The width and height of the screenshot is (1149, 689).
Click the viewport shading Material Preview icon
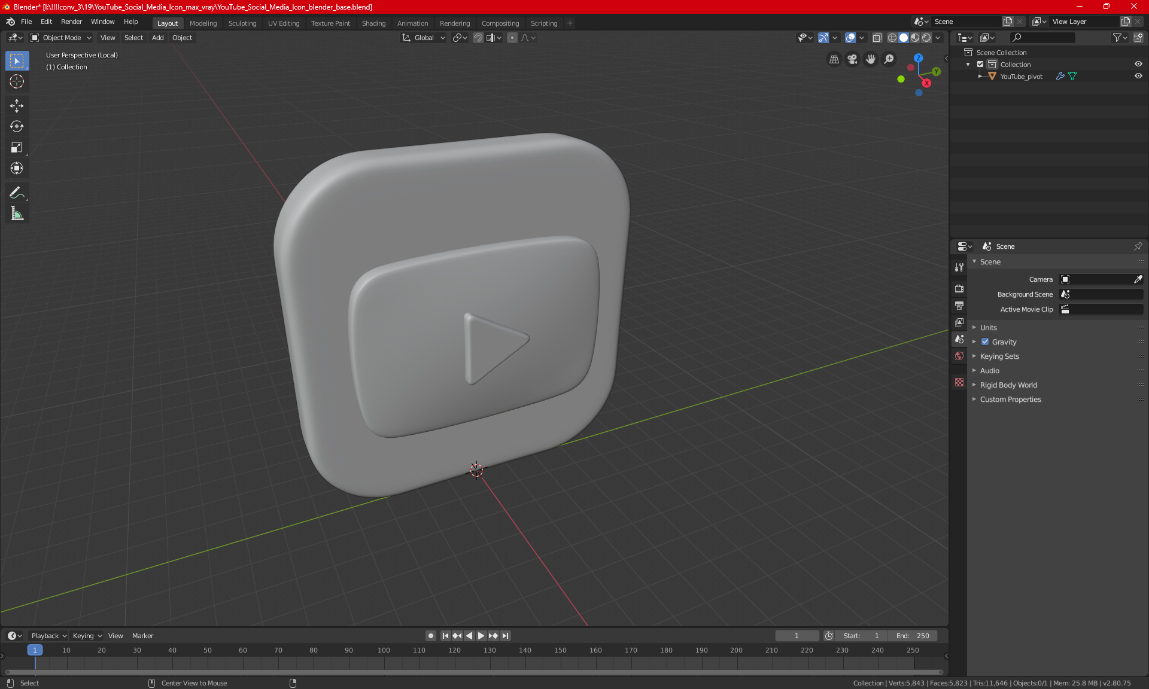click(x=914, y=38)
